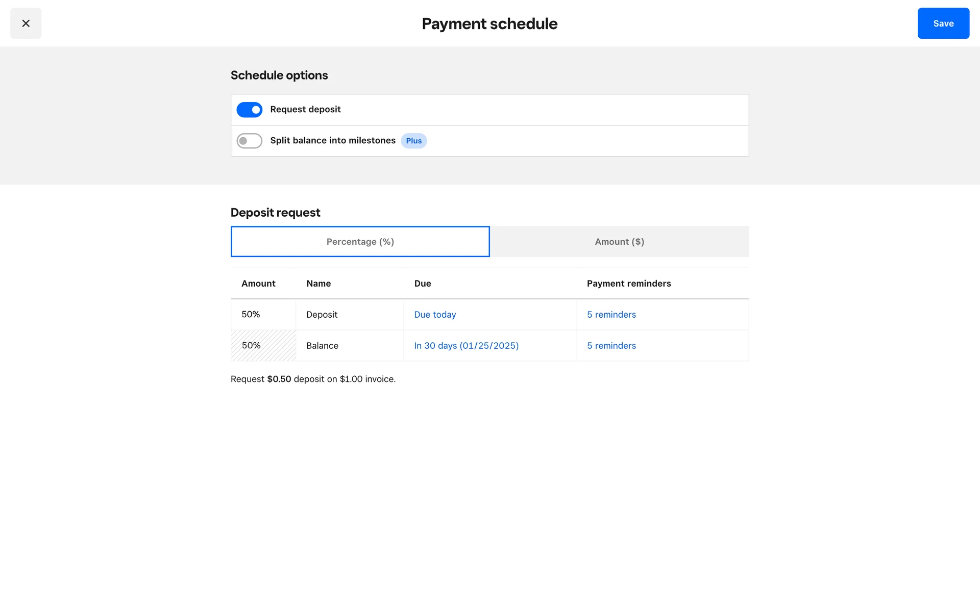Image resolution: width=980 pixels, height=612 pixels.
Task: Close the Payment schedule dialog
Action: (26, 23)
